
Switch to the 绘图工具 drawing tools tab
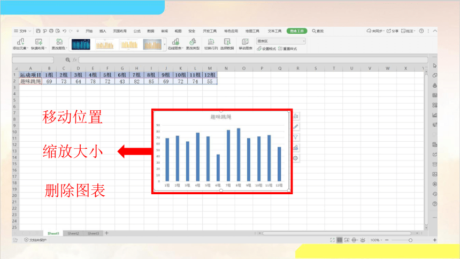252,31
